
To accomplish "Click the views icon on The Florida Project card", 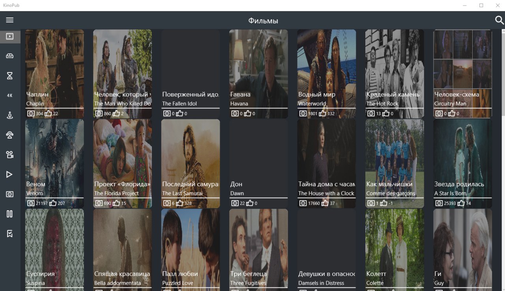I will tap(99, 203).
